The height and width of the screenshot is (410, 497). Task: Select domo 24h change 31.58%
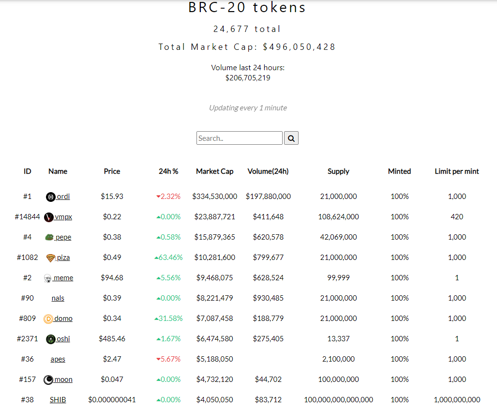(x=168, y=319)
